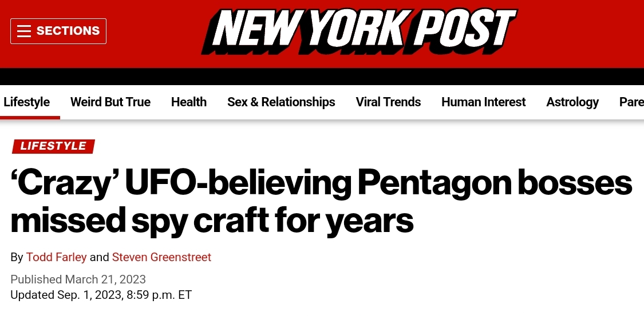Viewport: 644px width, 316px height.
Task: Click the 'Crazy' UFO-believing Pentagon headline
Action: pos(321,201)
